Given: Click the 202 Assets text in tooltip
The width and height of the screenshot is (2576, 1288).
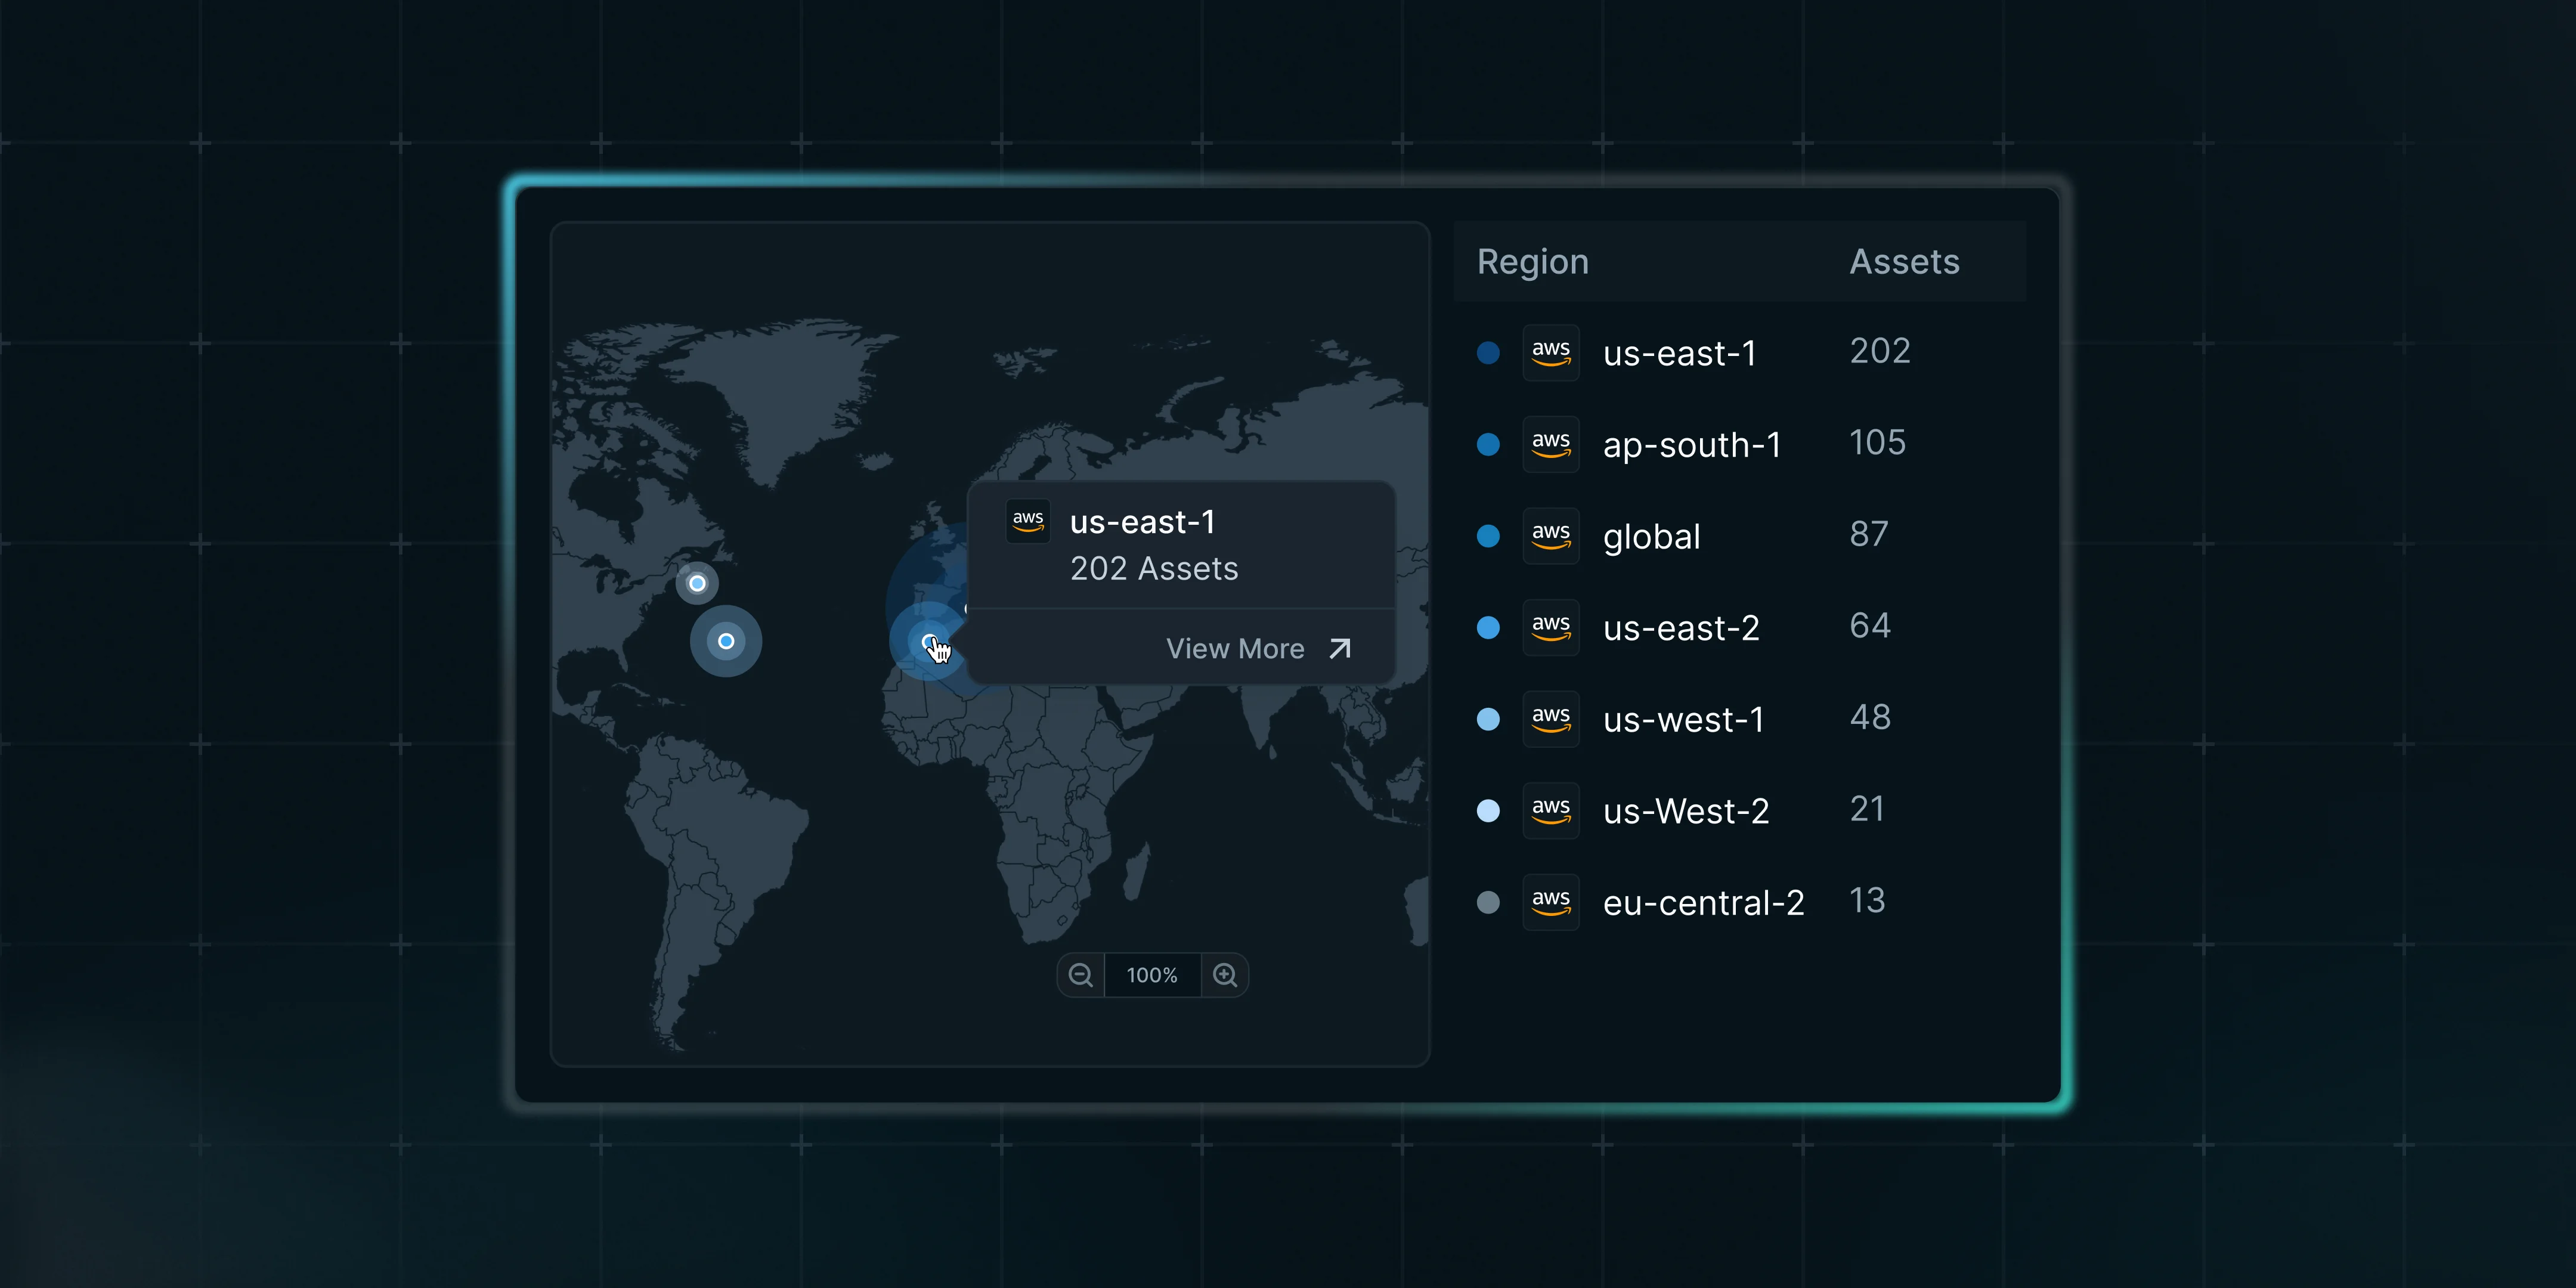Looking at the screenshot, I should pos(1154,569).
